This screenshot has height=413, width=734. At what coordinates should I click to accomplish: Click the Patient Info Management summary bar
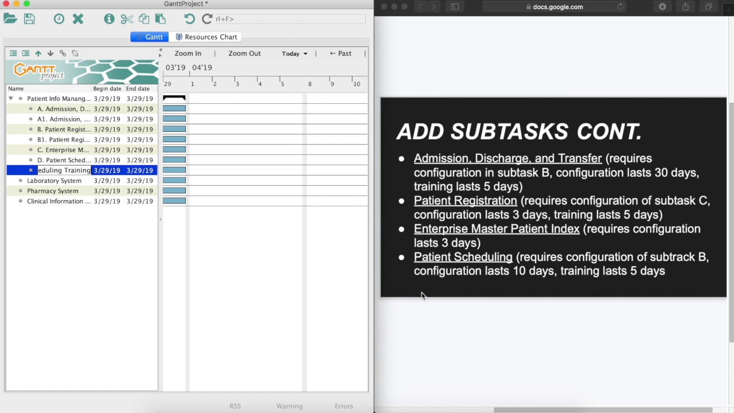pyautogui.click(x=174, y=98)
